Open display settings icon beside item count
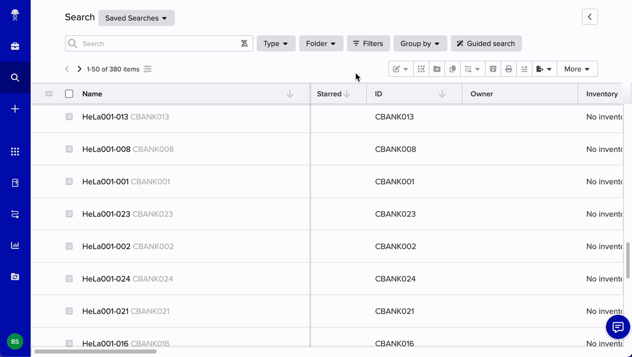Screen dimensions: 632x357 click(148, 69)
